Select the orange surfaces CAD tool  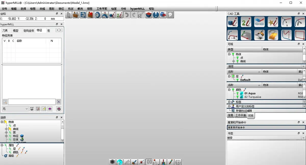pyautogui.click(x=273, y=35)
